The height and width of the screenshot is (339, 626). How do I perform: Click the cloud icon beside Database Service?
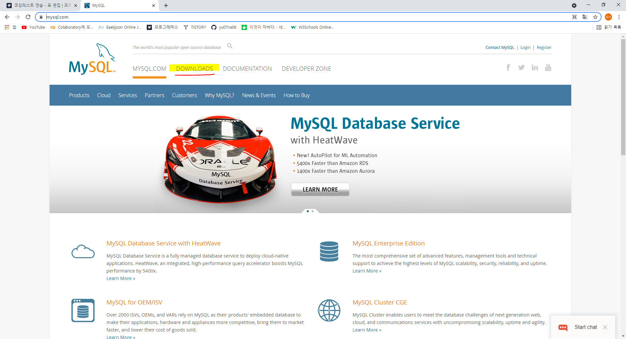[x=83, y=252]
